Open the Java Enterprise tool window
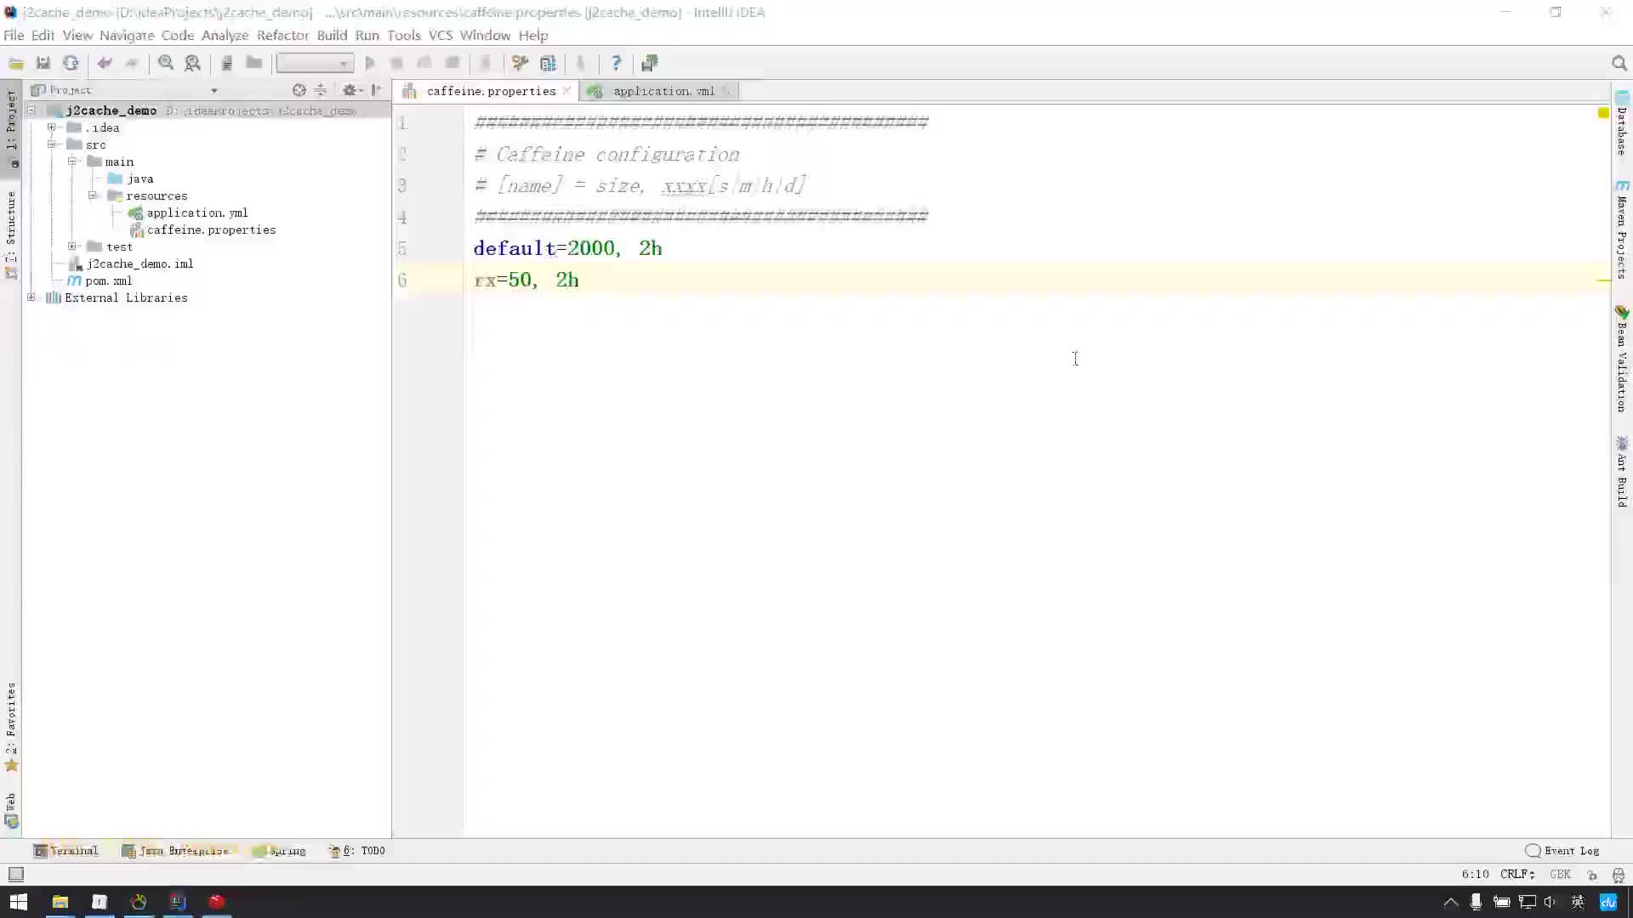 click(x=176, y=851)
